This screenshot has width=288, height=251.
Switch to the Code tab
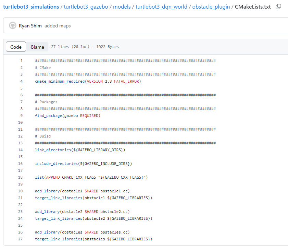click(16, 47)
